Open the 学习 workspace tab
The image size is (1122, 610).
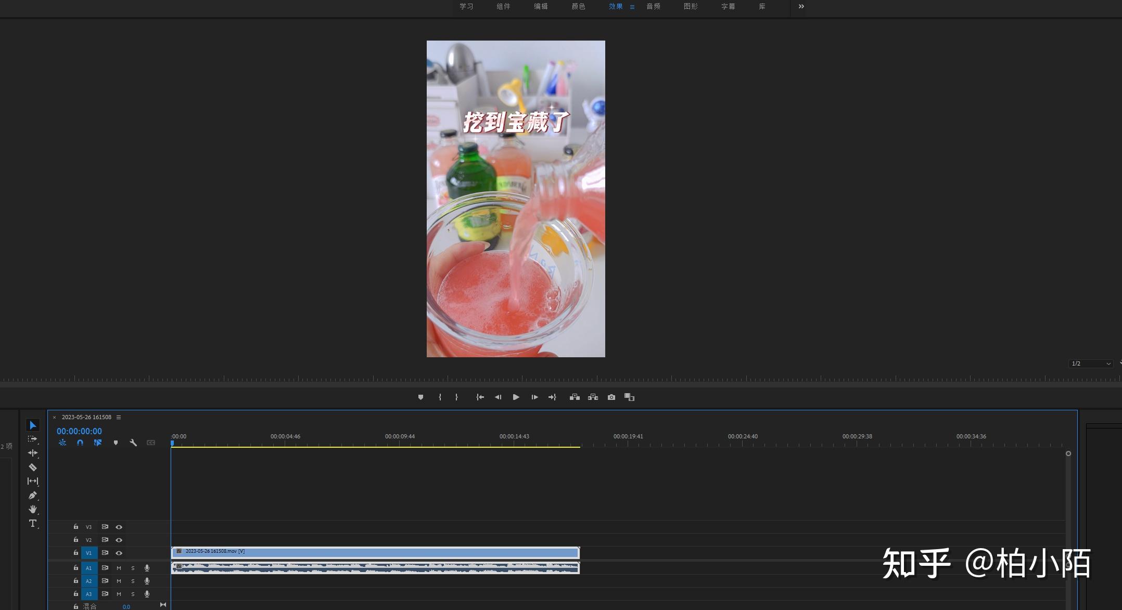[x=466, y=7]
